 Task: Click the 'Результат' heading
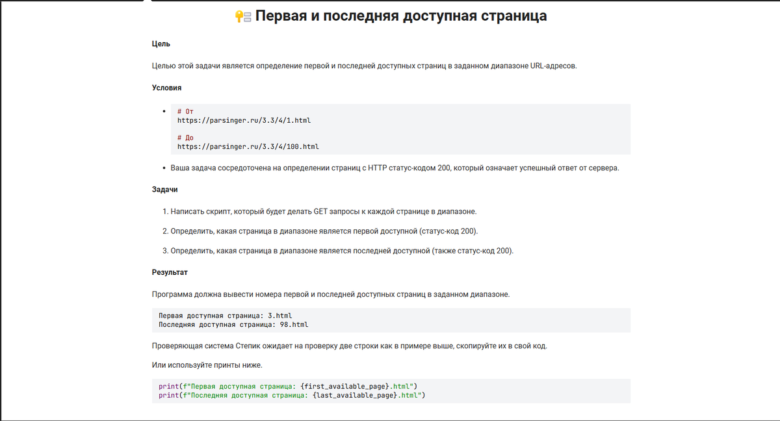click(170, 272)
